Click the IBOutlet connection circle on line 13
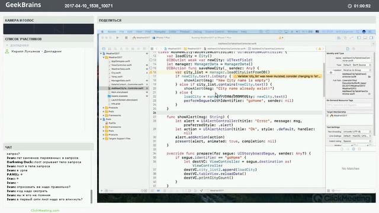Image resolution: width=379 pixels, height=213 pixels. point(151,60)
